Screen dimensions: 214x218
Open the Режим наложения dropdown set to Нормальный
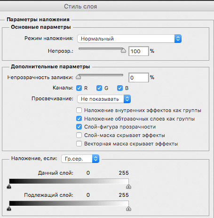click(129, 39)
